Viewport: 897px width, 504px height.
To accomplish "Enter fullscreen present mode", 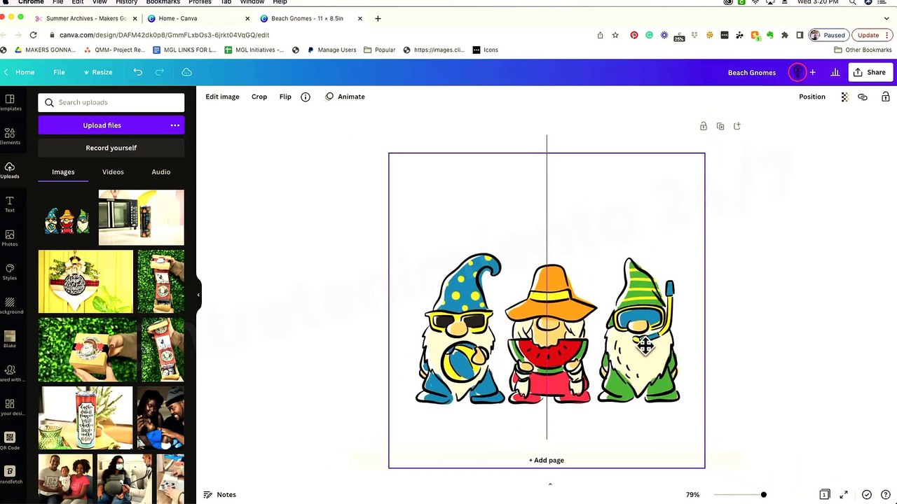I will point(844,494).
